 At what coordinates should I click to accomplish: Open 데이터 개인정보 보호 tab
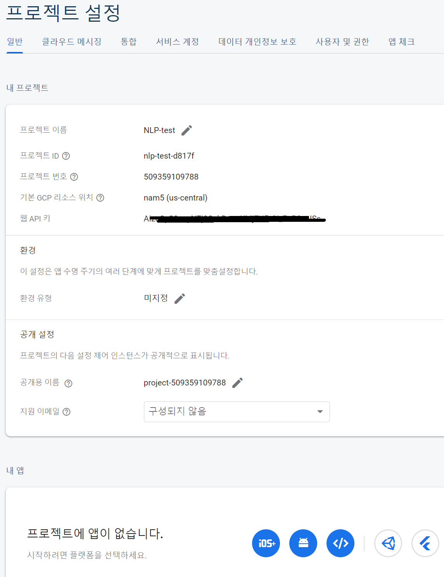pyautogui.click(x=257, y=41)
